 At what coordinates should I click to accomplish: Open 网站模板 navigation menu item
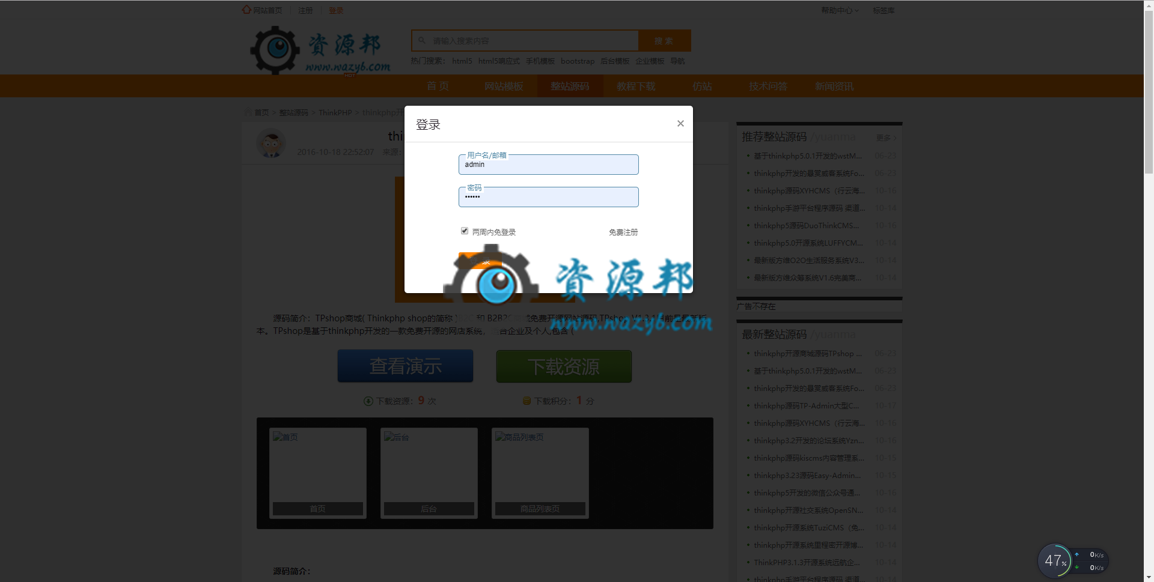pos(504,86)
